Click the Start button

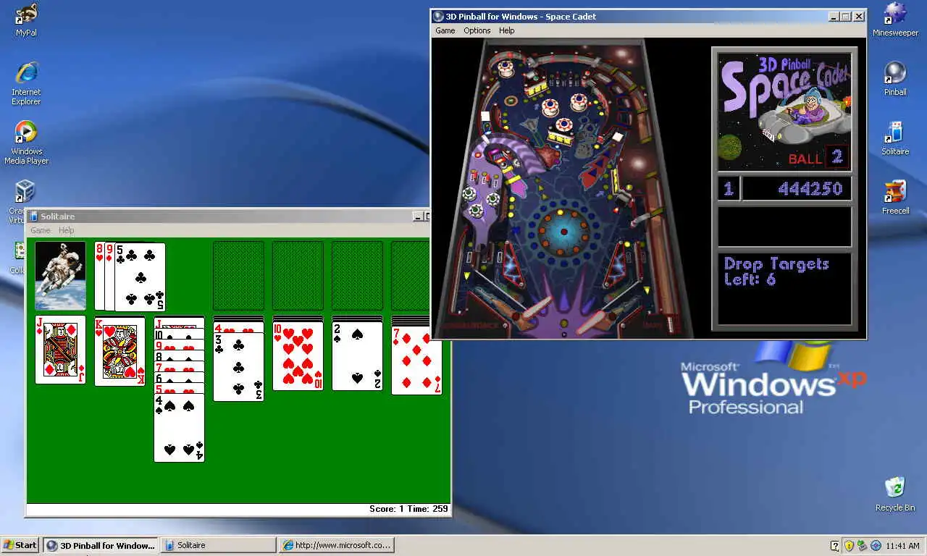(20, 545)
